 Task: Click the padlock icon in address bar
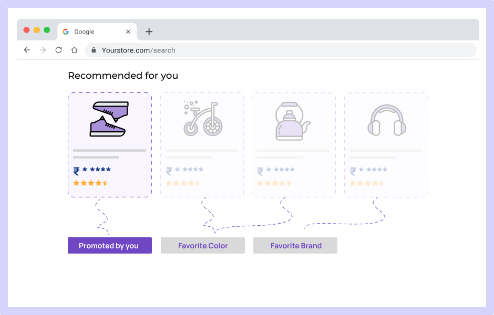(94, 50)
